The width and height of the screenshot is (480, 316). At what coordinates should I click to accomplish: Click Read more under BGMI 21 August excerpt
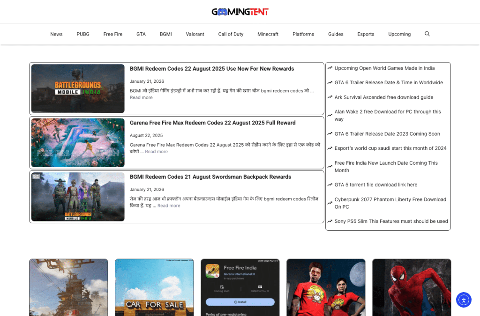(169, 206)
